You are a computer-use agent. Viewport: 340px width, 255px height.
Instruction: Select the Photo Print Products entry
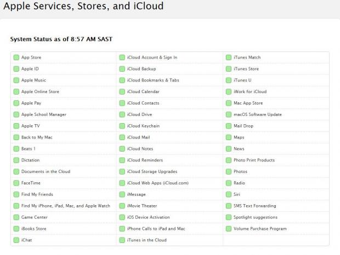tap(254, 160)
